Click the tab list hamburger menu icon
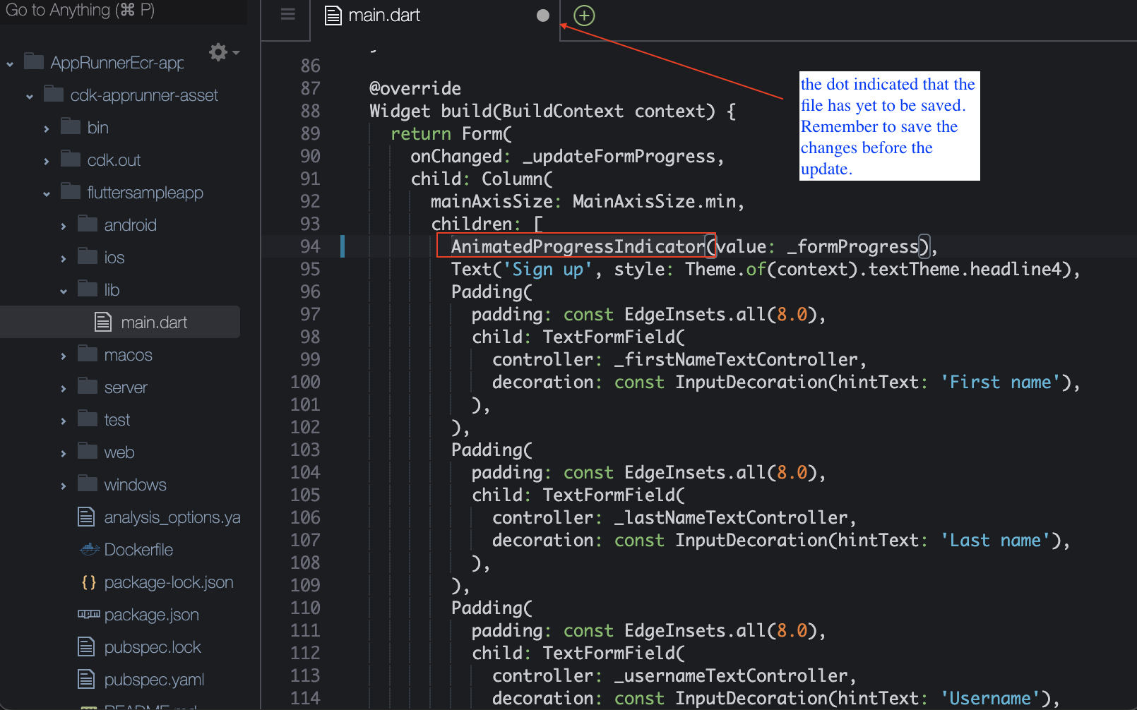Viewport: 1137px width, 710px height. (x=287, y=14)
